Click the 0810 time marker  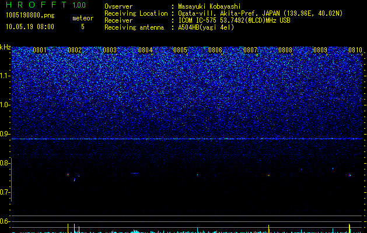coord(355,50)
